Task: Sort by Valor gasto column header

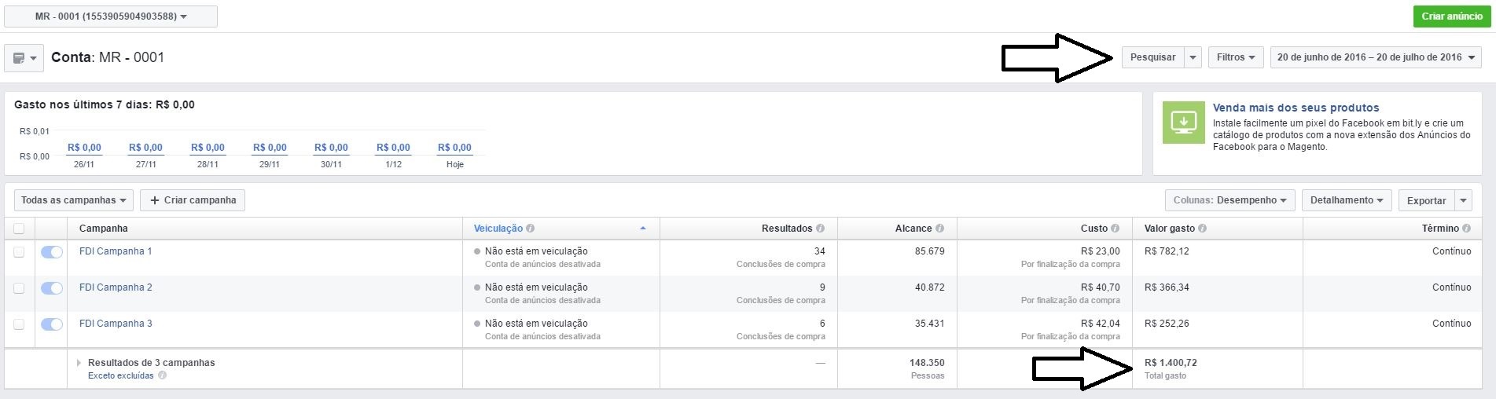Action: [1170, 229]
